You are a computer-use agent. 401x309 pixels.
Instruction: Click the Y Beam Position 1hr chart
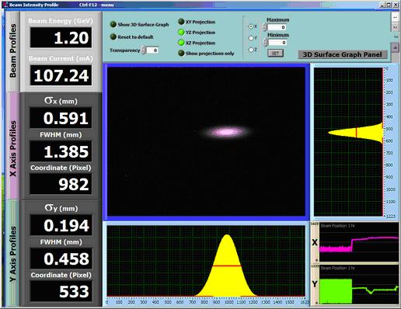tap(359, 284)
